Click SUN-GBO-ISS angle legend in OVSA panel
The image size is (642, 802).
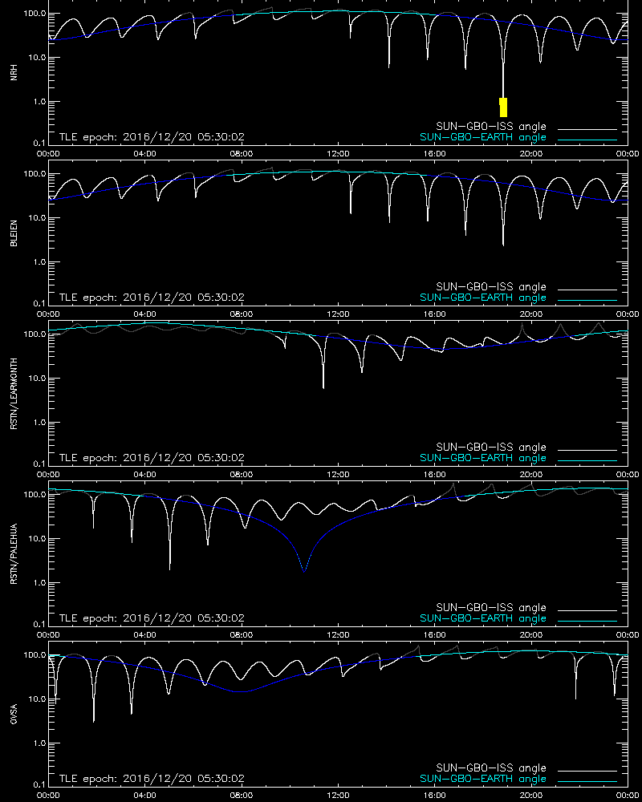click(491, 768)
